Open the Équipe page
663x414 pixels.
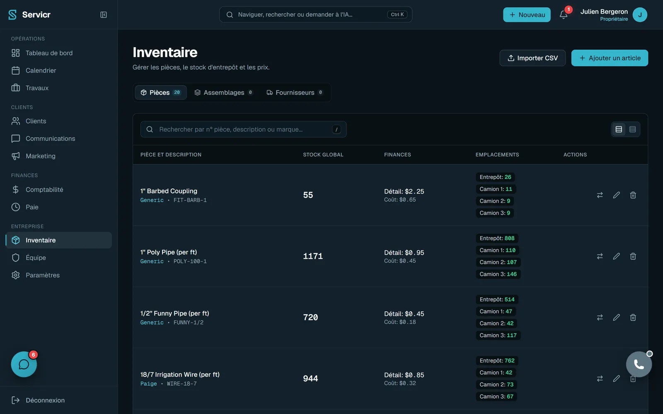[x=59, y=258]
